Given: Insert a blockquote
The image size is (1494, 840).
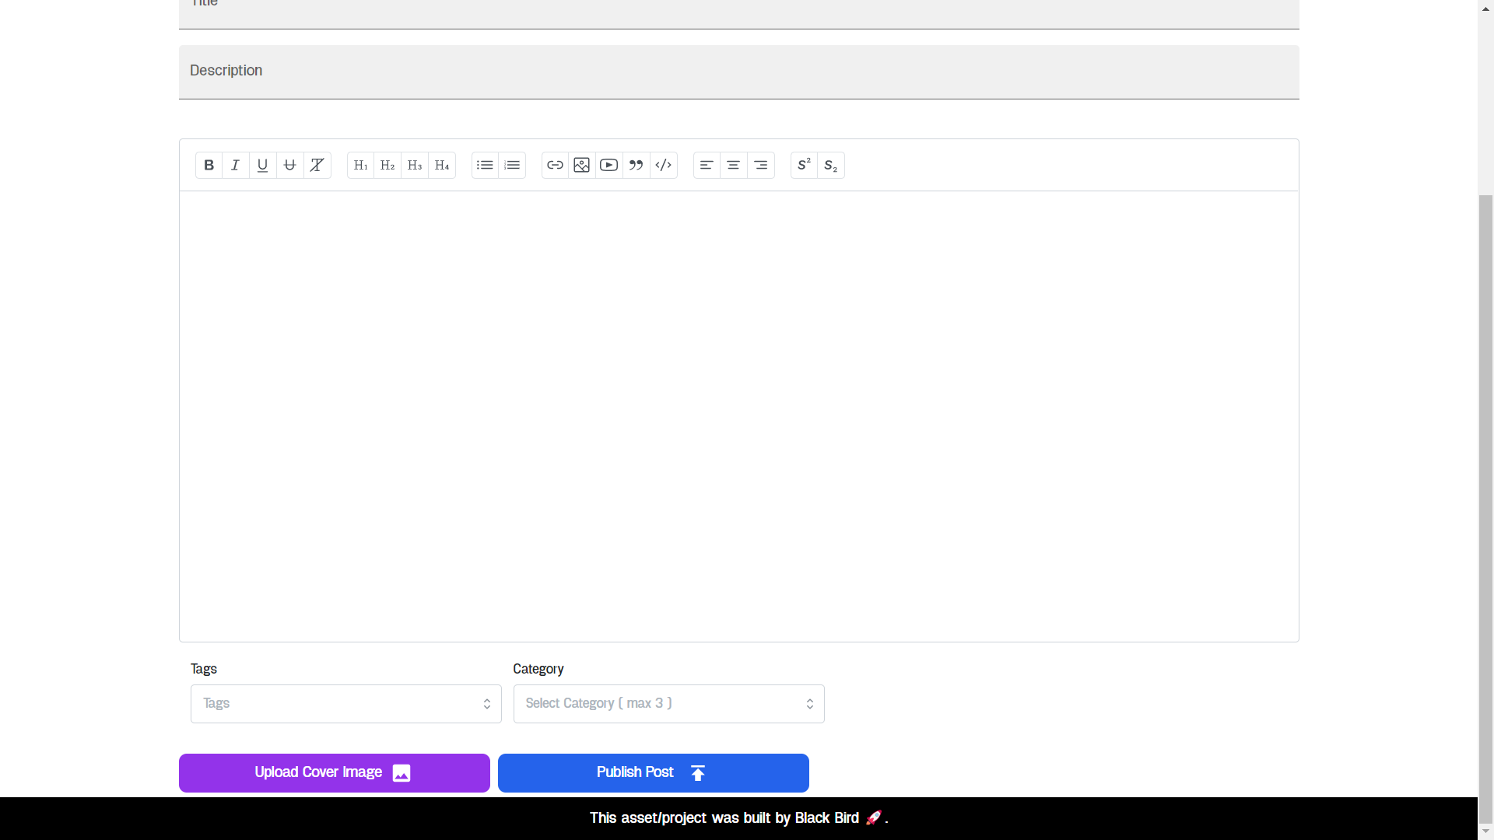Looking at the screenshot, I should click(637, 165).
